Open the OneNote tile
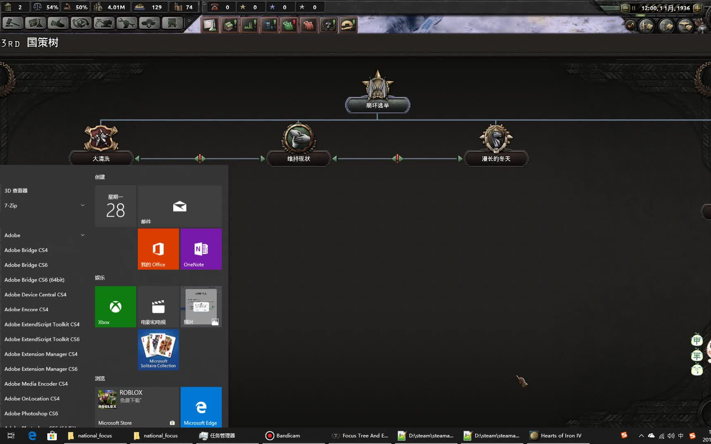Image resolution: width=711 pixels, height=444 pixels. point(201,249)
